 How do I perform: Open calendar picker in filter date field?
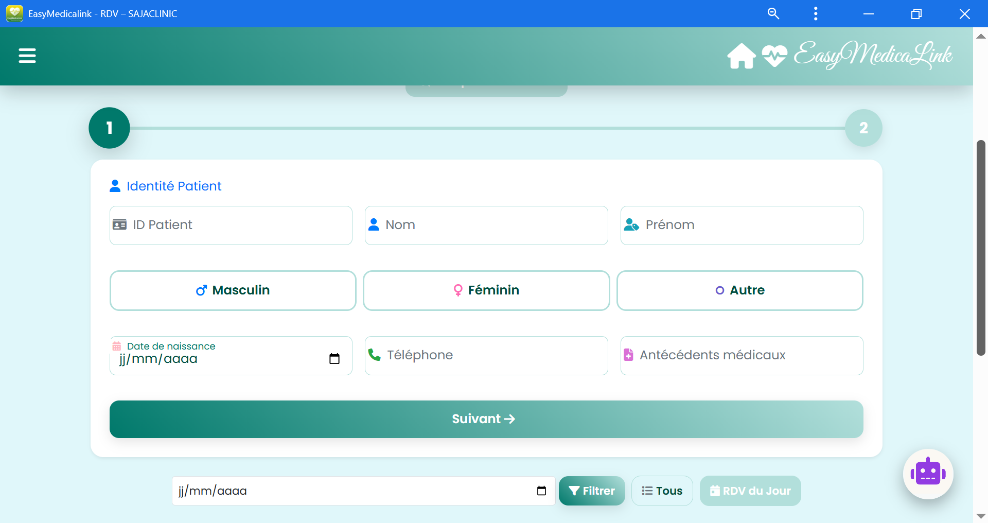[541, 491]
